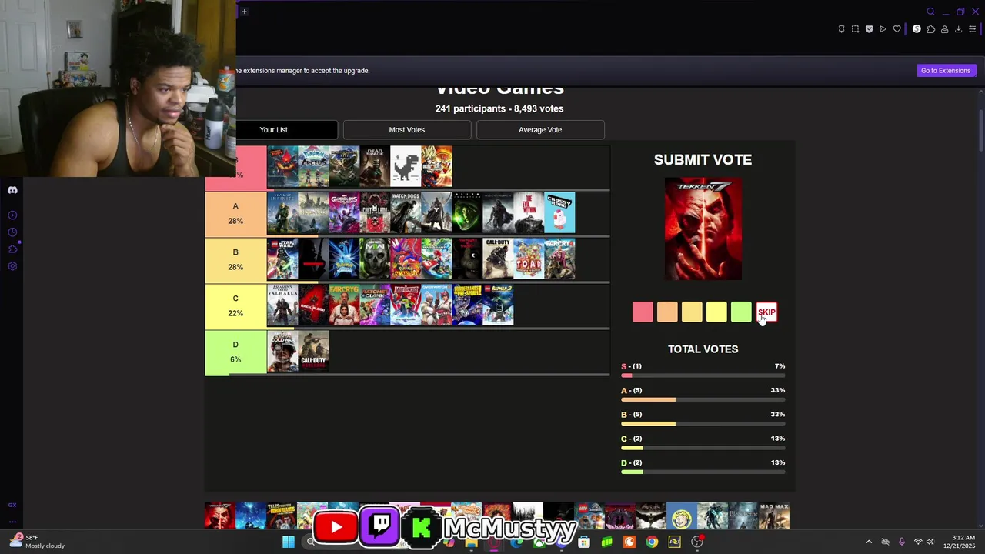The image size is (985, 554).
Task: Select Crossy Road cover in A tier
Action: tap(559, 212)
